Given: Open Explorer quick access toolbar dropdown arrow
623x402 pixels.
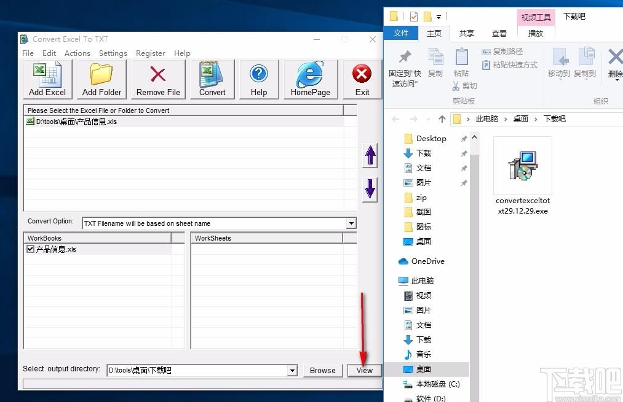Looking at the screenshot, I should 438,17.
